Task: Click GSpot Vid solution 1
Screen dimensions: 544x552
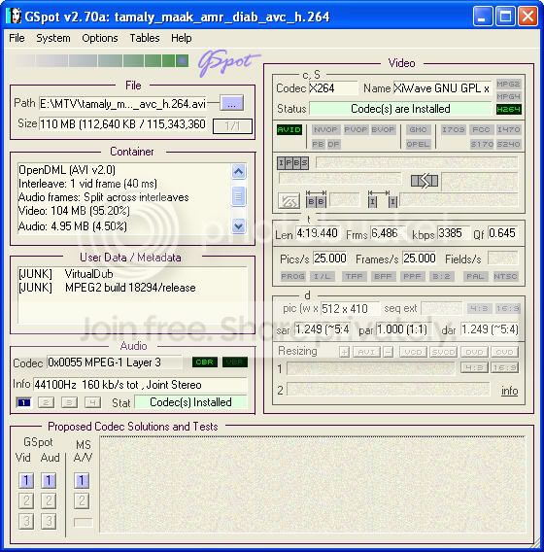Action: [x=26, y=480]
